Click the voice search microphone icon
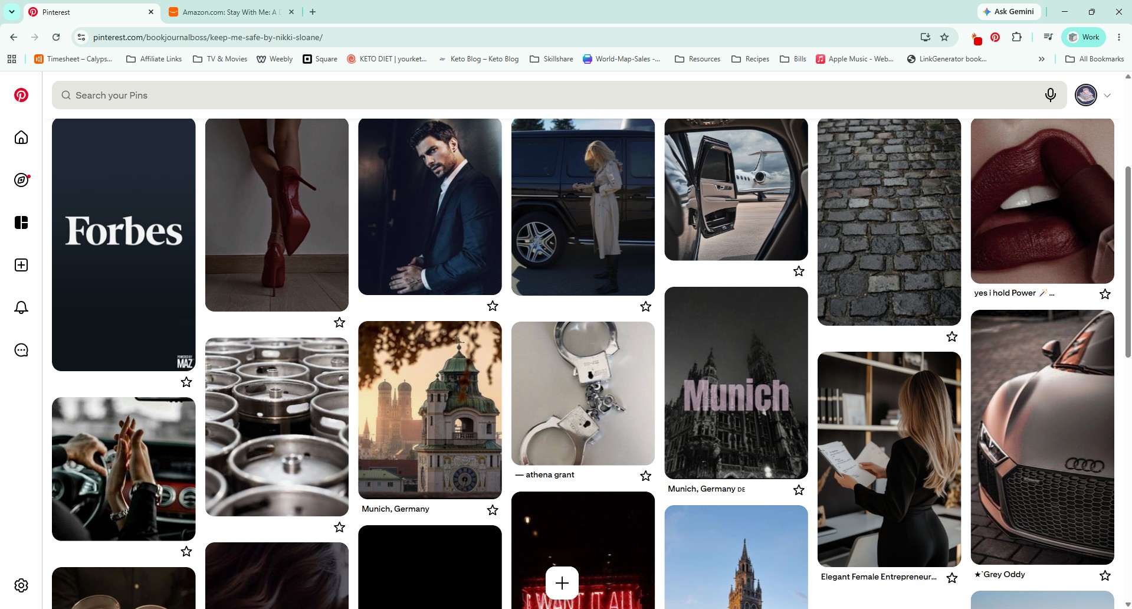The height and width of the screenshot is (609, 1132). [x=1050, y=95]
